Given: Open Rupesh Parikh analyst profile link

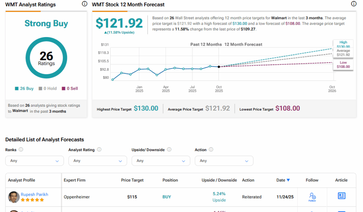Looking at the screenshot, I should coord(34,194).
